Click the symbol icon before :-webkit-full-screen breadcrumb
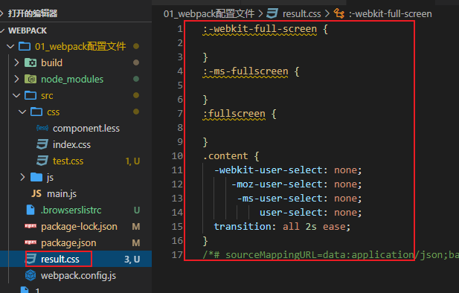 [x=339, y=13]
